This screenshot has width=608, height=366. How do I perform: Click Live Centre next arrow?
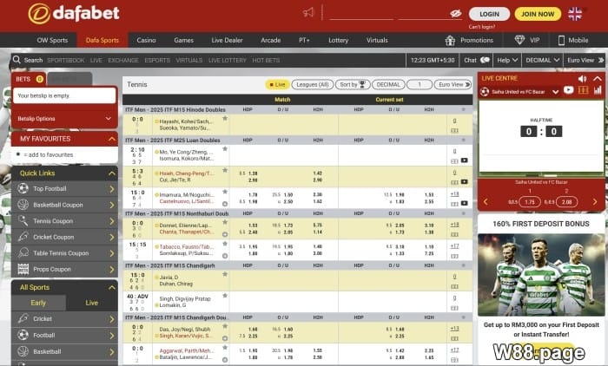[595, 201]
